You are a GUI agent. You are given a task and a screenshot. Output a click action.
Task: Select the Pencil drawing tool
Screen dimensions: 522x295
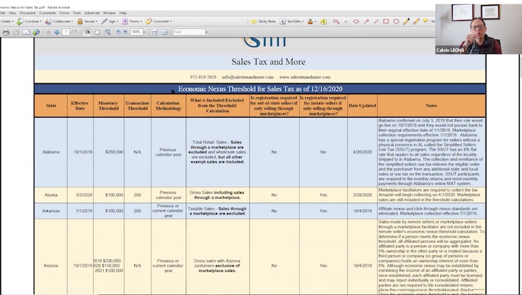(406, 22)
